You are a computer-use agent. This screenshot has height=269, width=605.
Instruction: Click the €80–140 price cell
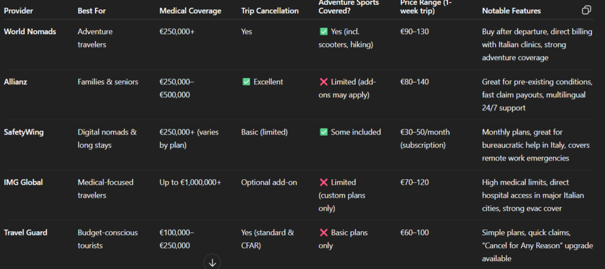[x=414, y=81]
